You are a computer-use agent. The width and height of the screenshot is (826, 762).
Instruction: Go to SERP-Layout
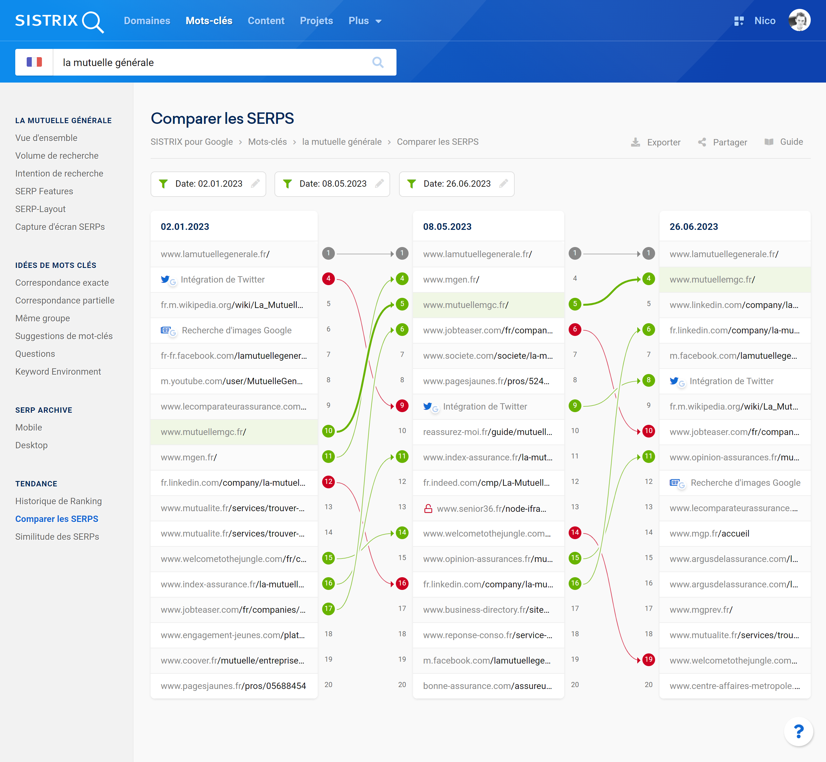point(40,209)
